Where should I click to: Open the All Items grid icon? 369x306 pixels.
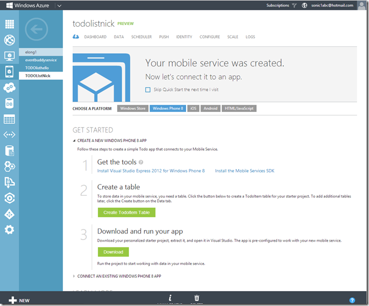tap(9, 24)
